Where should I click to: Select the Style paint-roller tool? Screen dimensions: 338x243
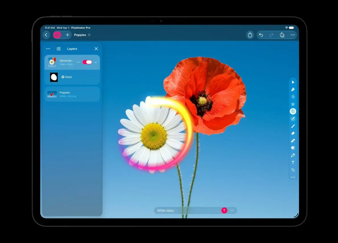pos(293,89)
